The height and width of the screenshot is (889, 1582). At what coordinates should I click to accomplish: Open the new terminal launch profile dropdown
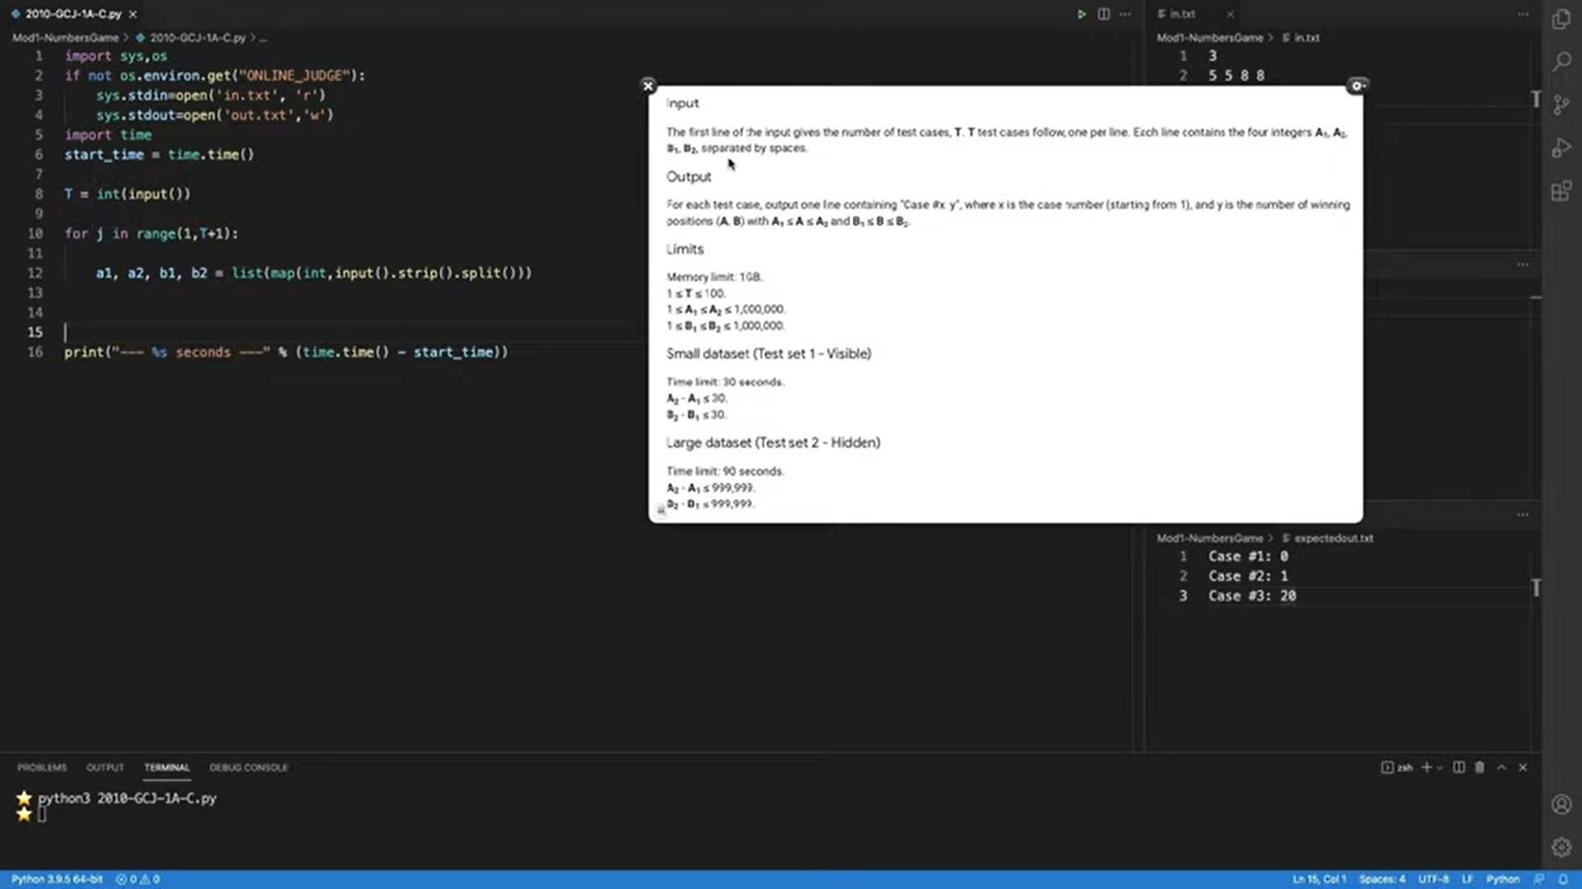click(x=1440, y=767)
